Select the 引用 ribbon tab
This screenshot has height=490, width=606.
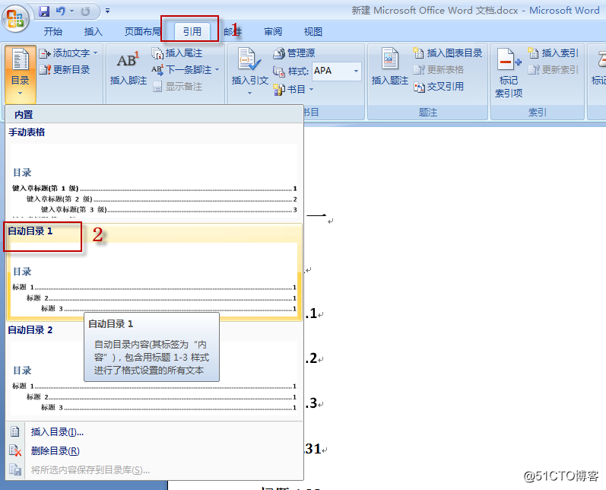click(192, 31)
